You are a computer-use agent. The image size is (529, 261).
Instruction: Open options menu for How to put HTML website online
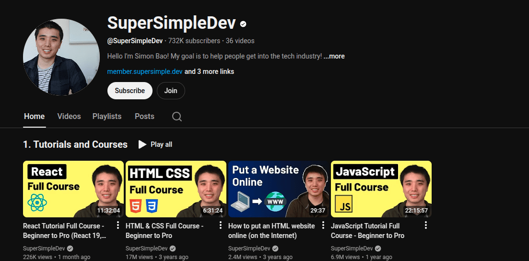(x=323, y=225)
